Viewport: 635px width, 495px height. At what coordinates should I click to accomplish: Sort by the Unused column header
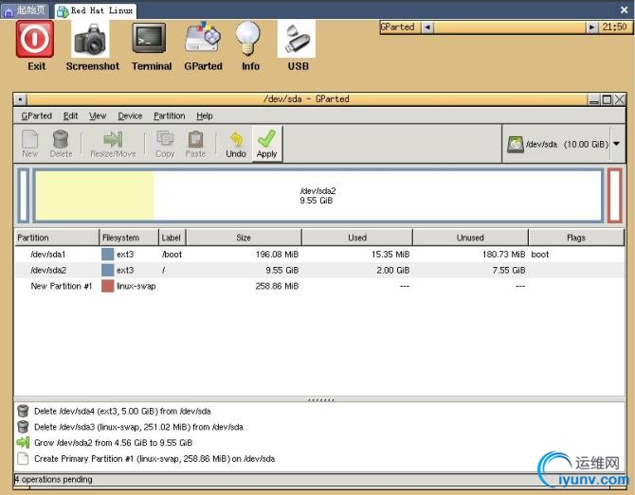coord(471,238)
